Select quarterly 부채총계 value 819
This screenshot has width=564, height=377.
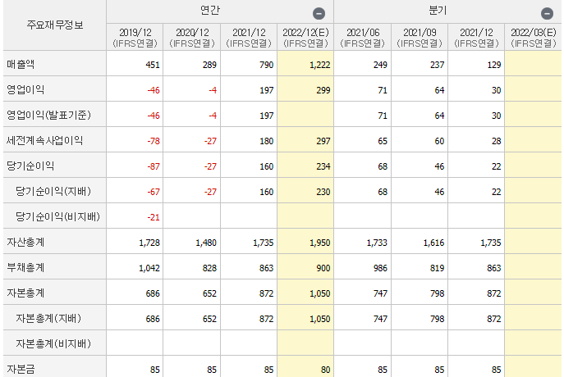click(437, 269)
